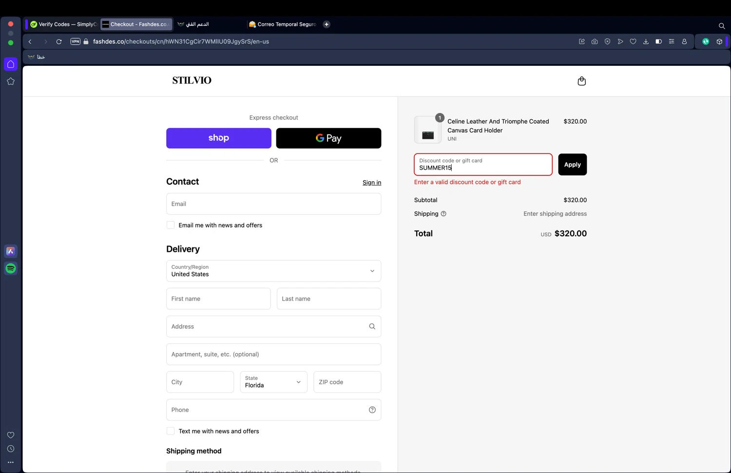Image resolution: width=731 pixels, height=473 pixels.
Task: Open a new tab with plus button
Action: click(327, 24)
